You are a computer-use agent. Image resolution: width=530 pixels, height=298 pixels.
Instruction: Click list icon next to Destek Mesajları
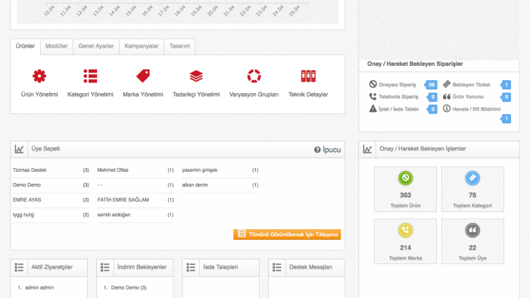click(277, 268)
